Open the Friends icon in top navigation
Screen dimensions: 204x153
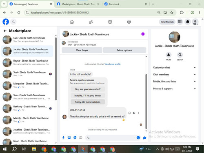pos(91,22)
